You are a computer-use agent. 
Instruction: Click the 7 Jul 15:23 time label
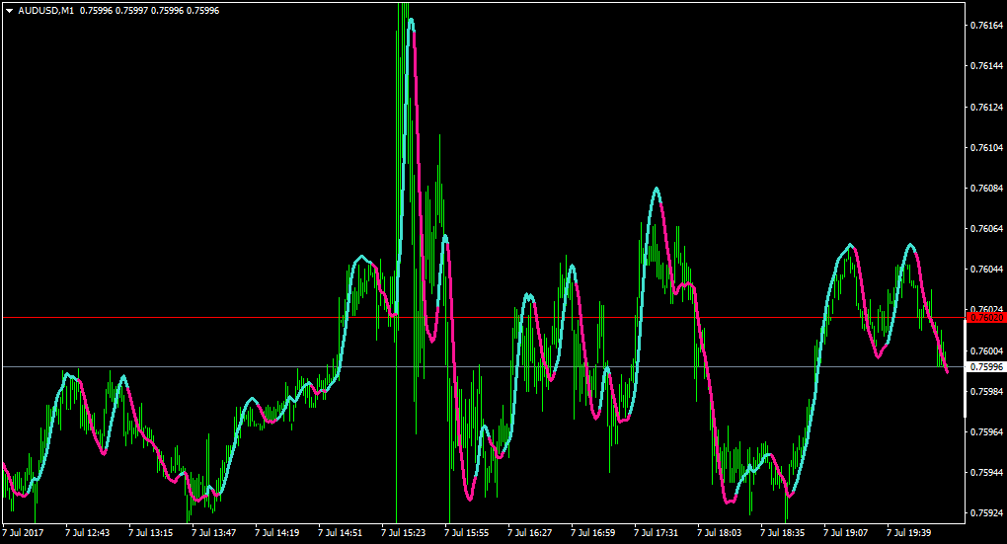tap(404, 533)
